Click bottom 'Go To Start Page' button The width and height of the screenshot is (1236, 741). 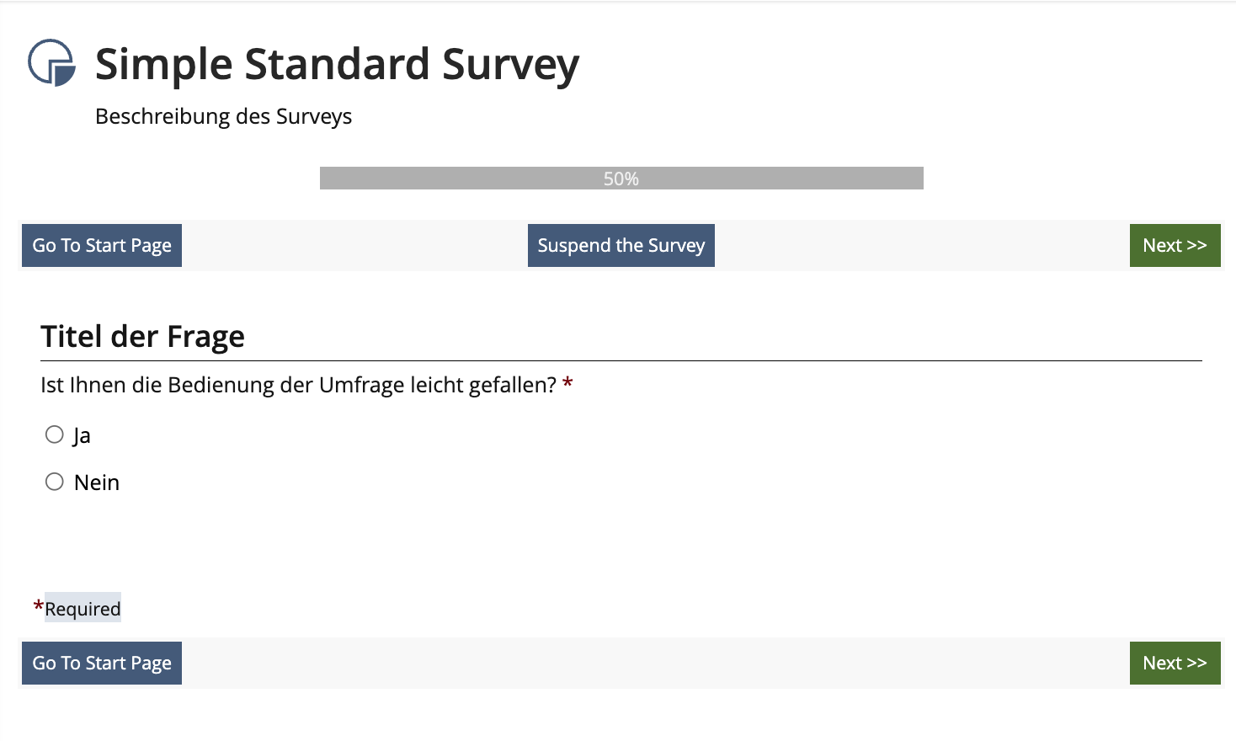[102, 663]
